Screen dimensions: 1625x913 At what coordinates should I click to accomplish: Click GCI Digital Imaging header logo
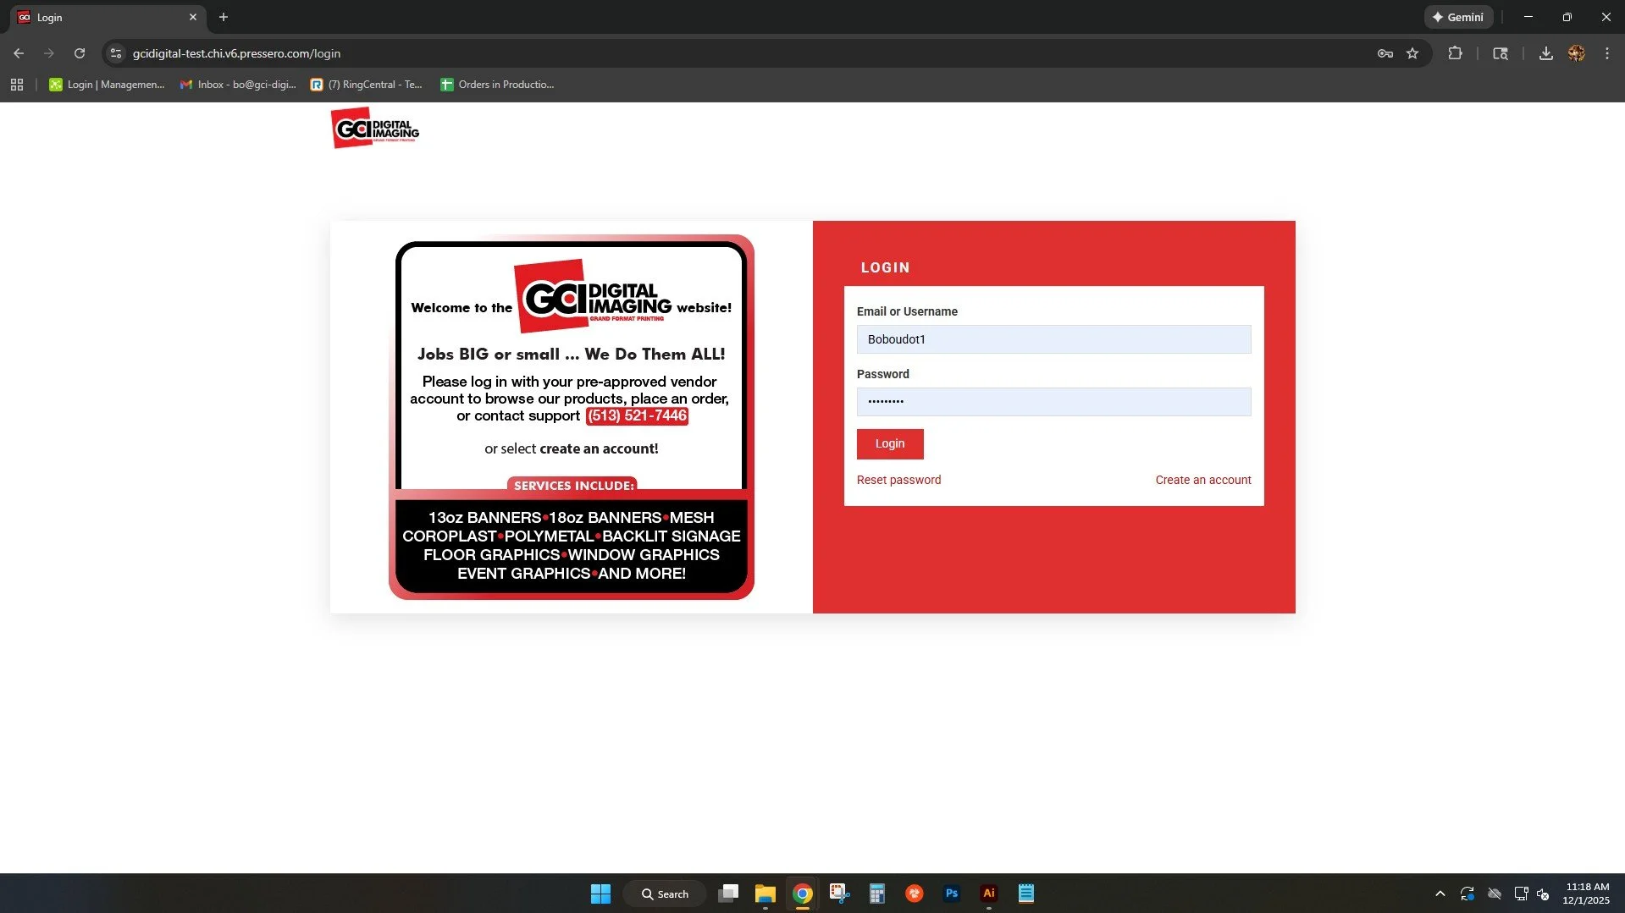[375, 128]
